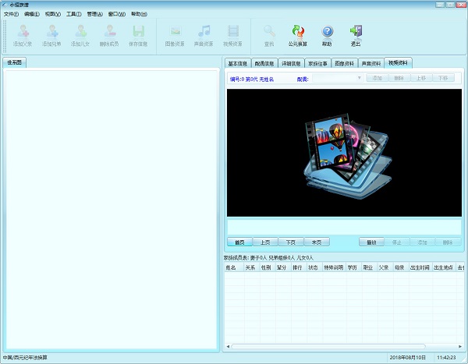The width and height of the screenshot is (468, 364).
Task: Open 图像资源 (image resources) from the toolbar
Action: (x=176, y=34)
